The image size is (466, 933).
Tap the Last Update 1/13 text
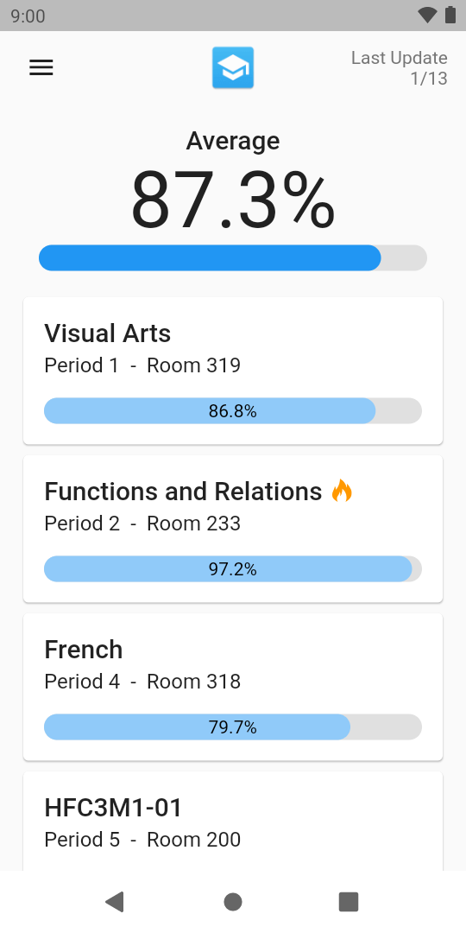(x=400, y=68)
